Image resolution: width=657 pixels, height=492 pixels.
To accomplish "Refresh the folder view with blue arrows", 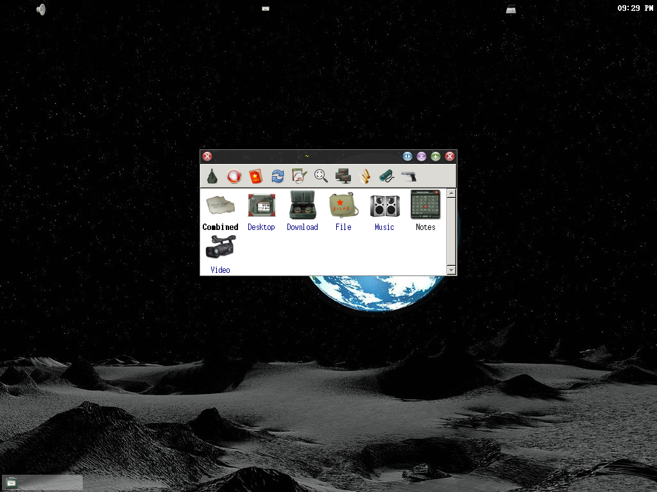I will 277,176.
